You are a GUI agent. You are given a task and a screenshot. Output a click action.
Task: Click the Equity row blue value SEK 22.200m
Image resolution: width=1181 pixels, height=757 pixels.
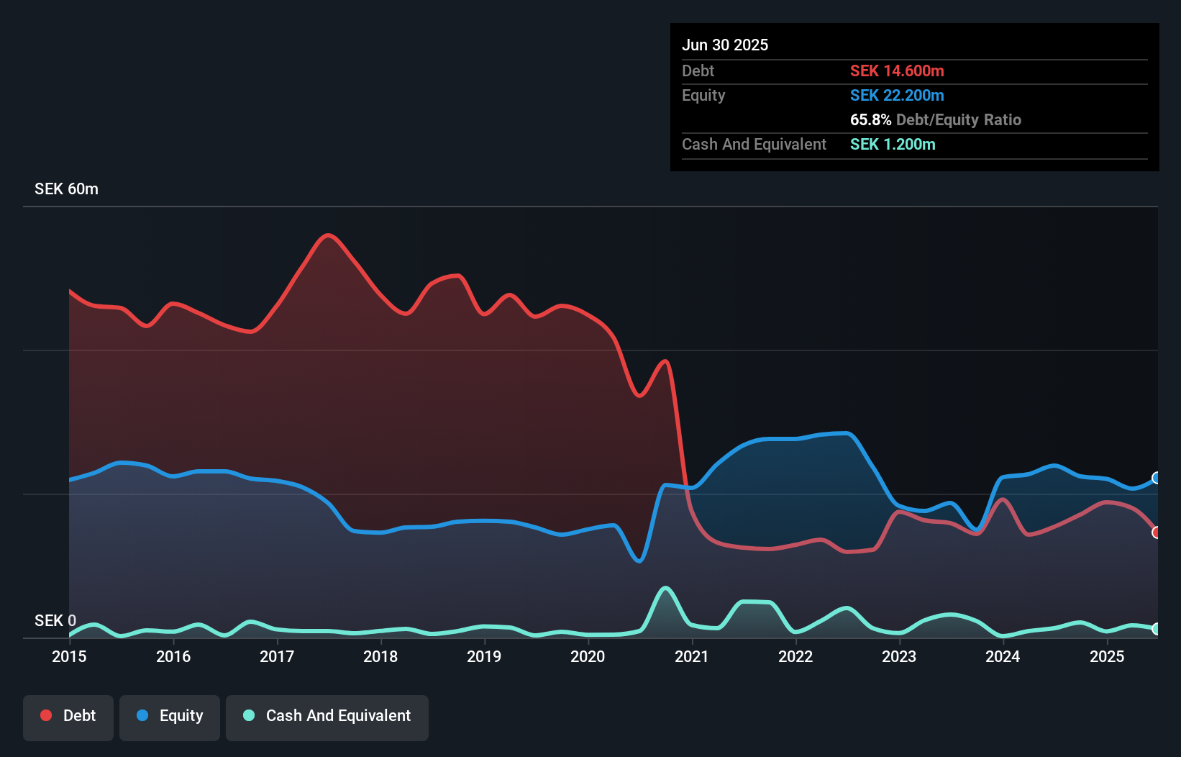coord(897,95)
